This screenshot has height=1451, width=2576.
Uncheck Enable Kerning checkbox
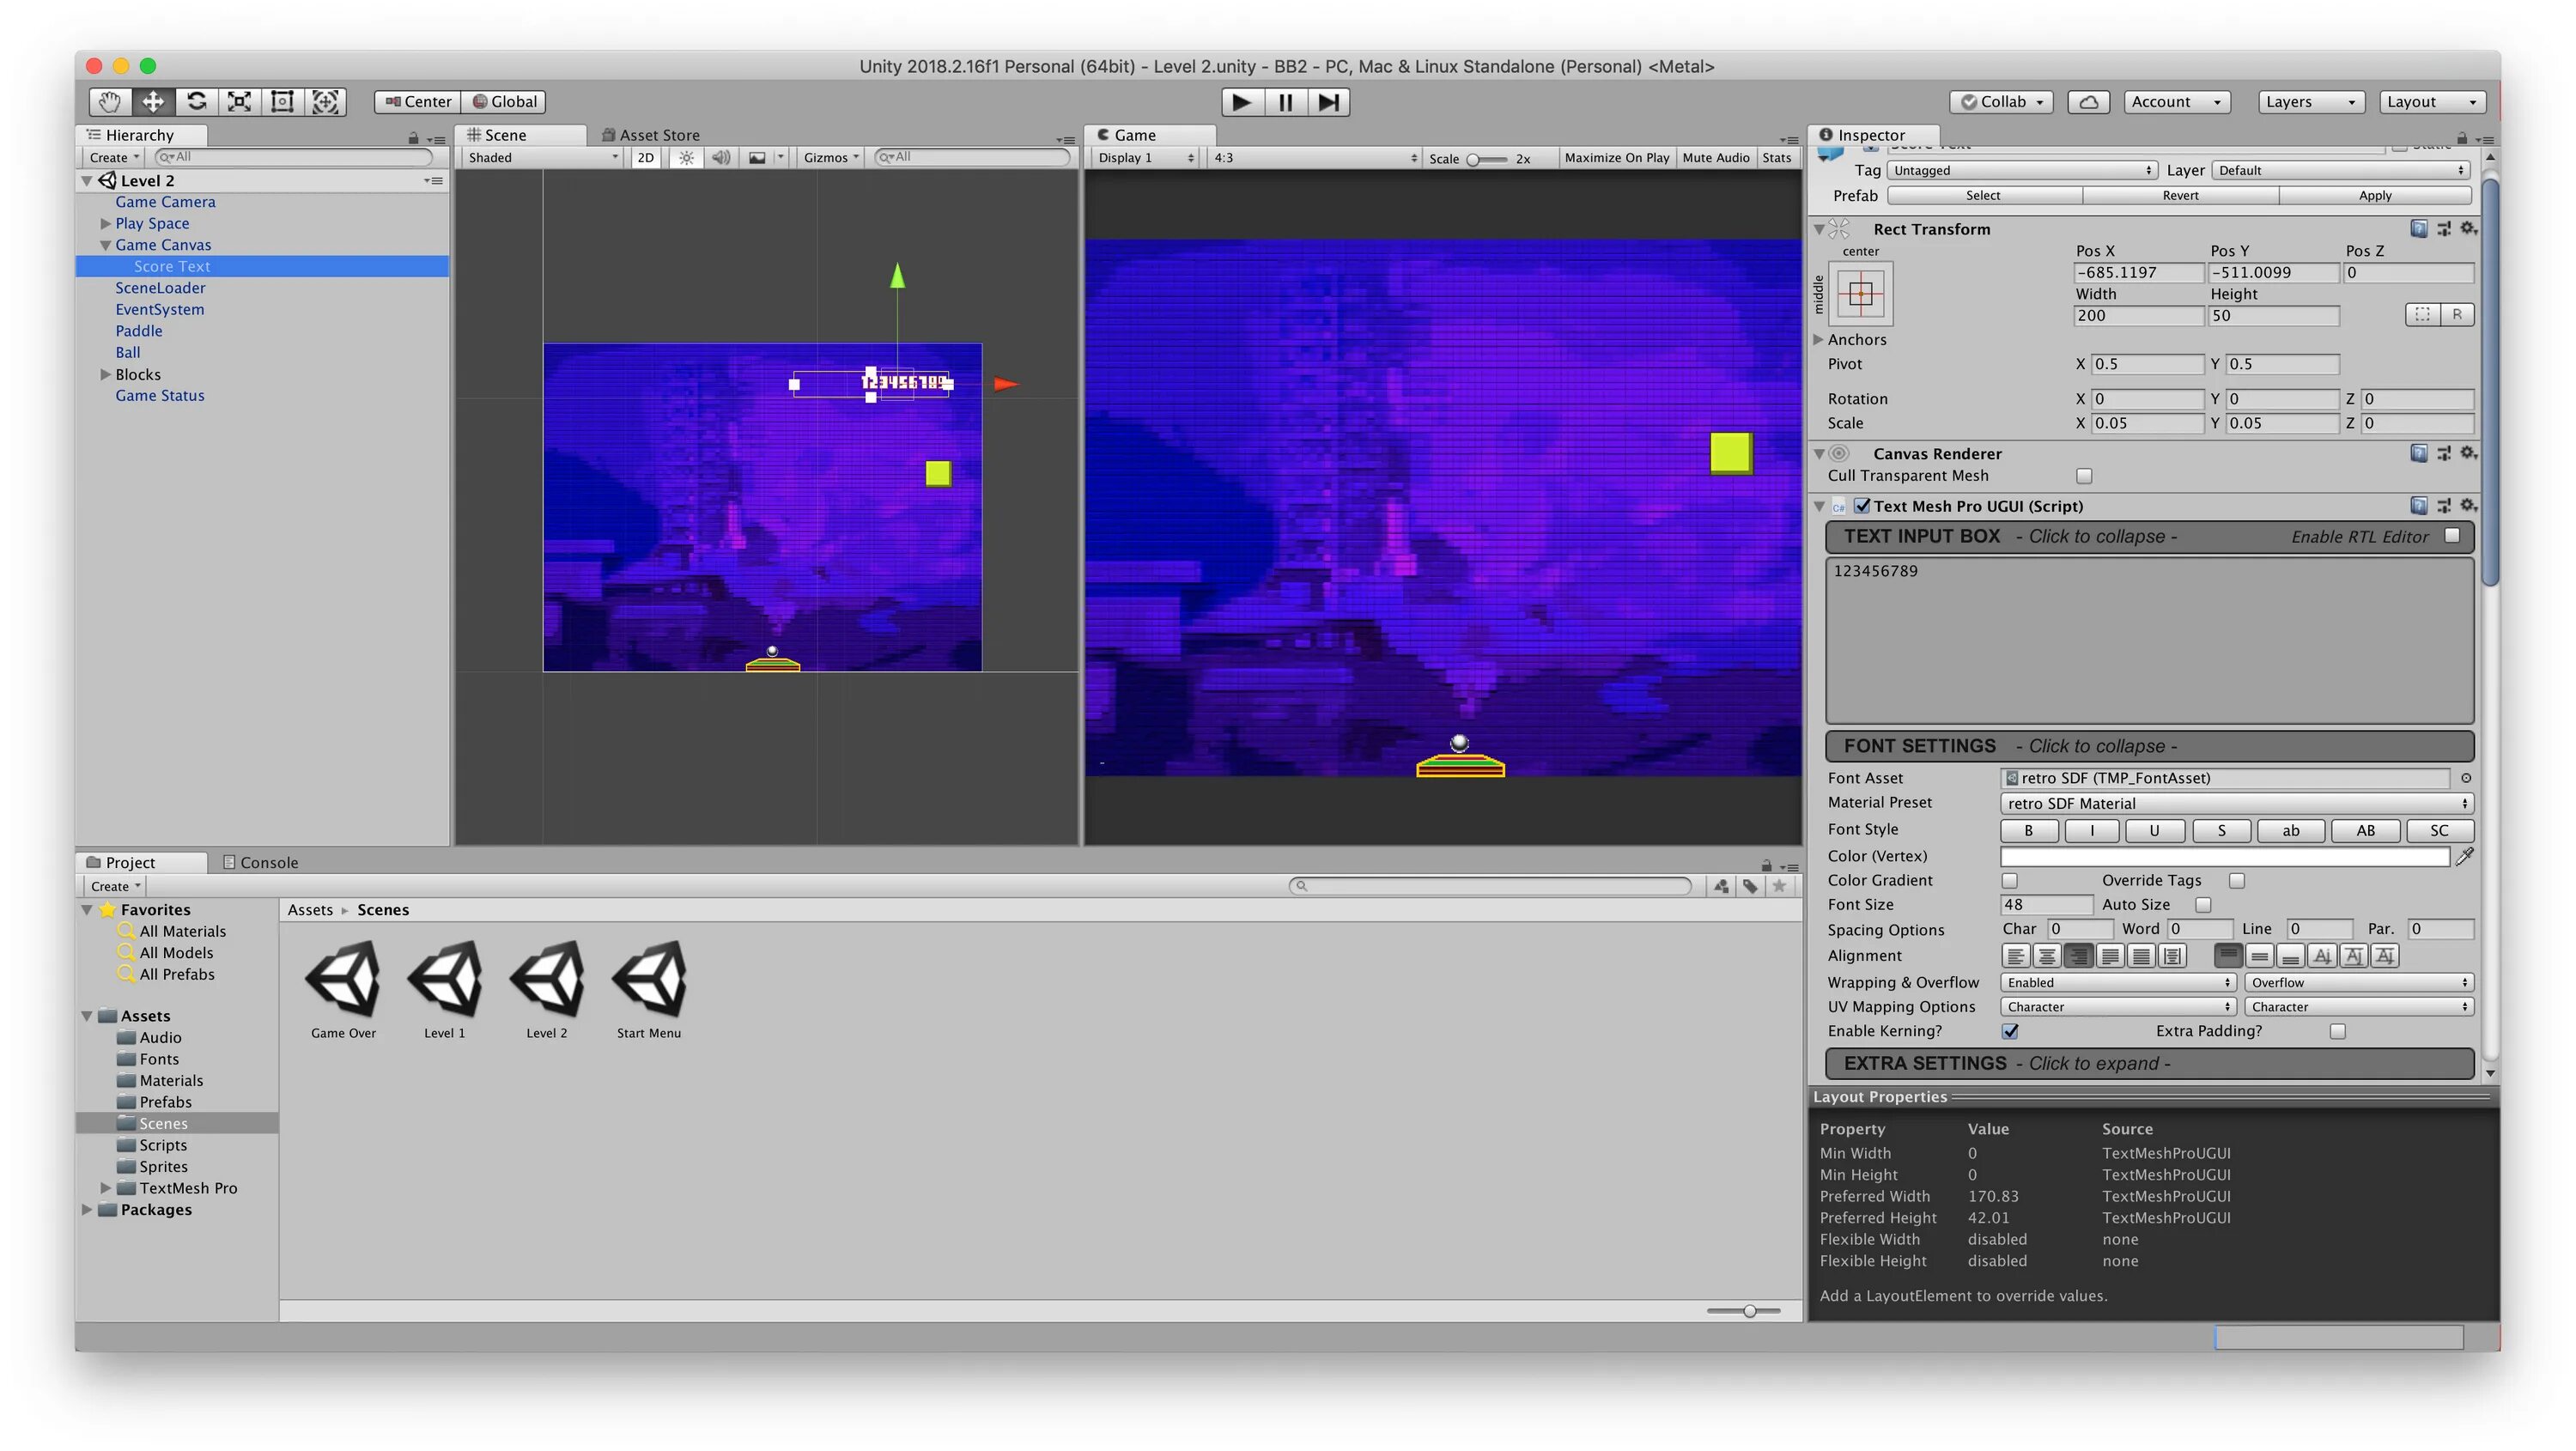tap(2010, 1031)
